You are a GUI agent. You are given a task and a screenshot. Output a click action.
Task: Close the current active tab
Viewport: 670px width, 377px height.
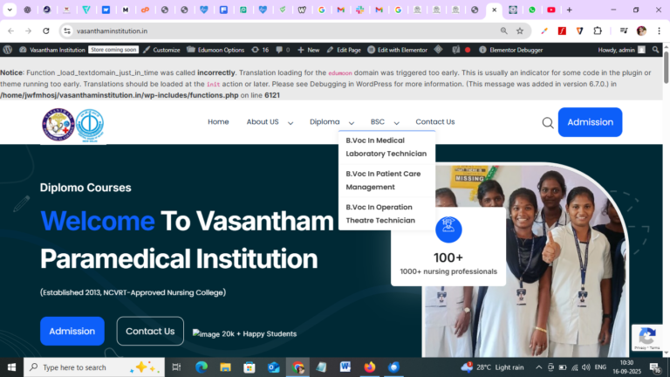494,10
